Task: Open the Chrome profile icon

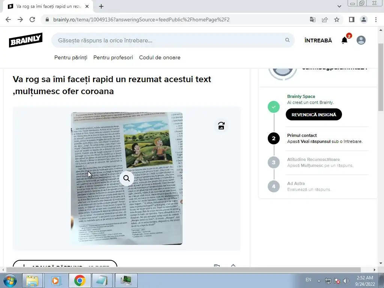Action: point(364,19)
